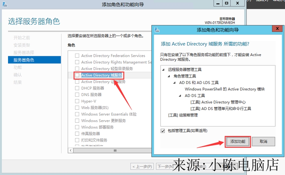Collapse the 角色管理工具 tree node

169,76
